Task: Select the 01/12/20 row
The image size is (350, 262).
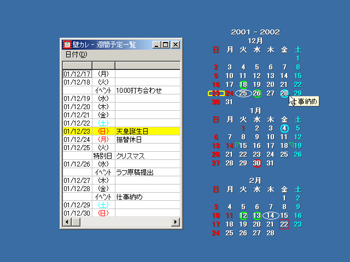Action: 121,107
